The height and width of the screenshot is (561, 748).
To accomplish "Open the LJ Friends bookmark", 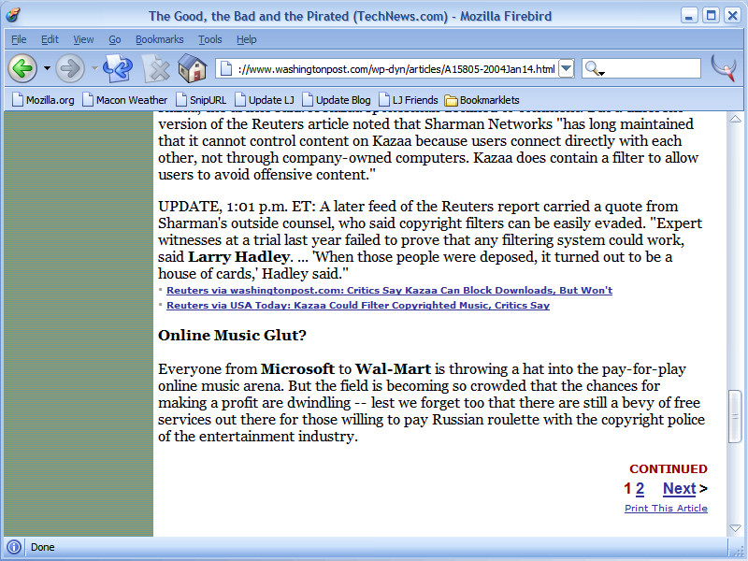I will (x=409, y=100).
